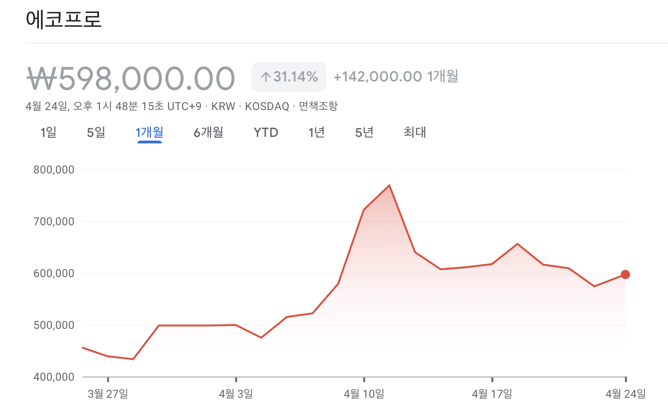The image size is (668, 420).
Task: Open the 면책조항 disclaimer link
Action: tap(318, 105)
